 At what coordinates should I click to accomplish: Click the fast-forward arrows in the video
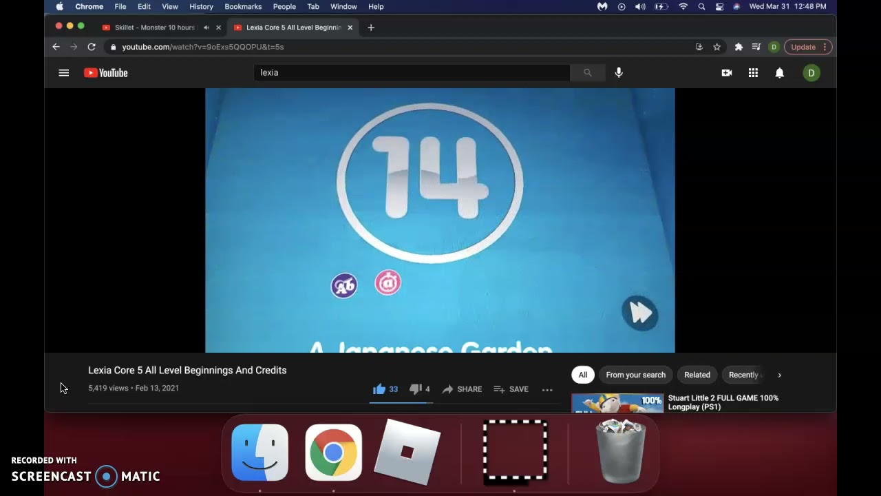pos(640,313)
